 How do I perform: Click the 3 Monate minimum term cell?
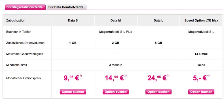coord(116,65)
